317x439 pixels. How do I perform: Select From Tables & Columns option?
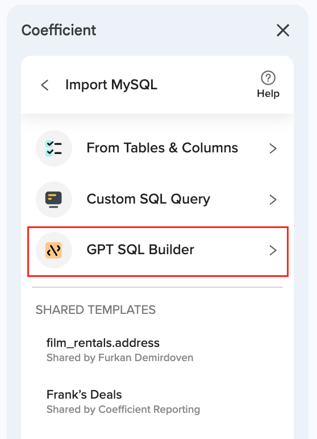point(158,148)
